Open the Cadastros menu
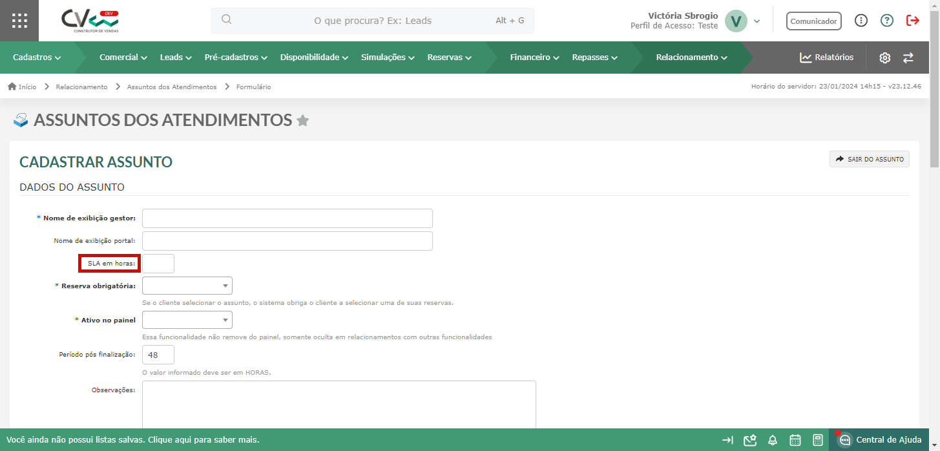940x451 pixels. [37, 58]
